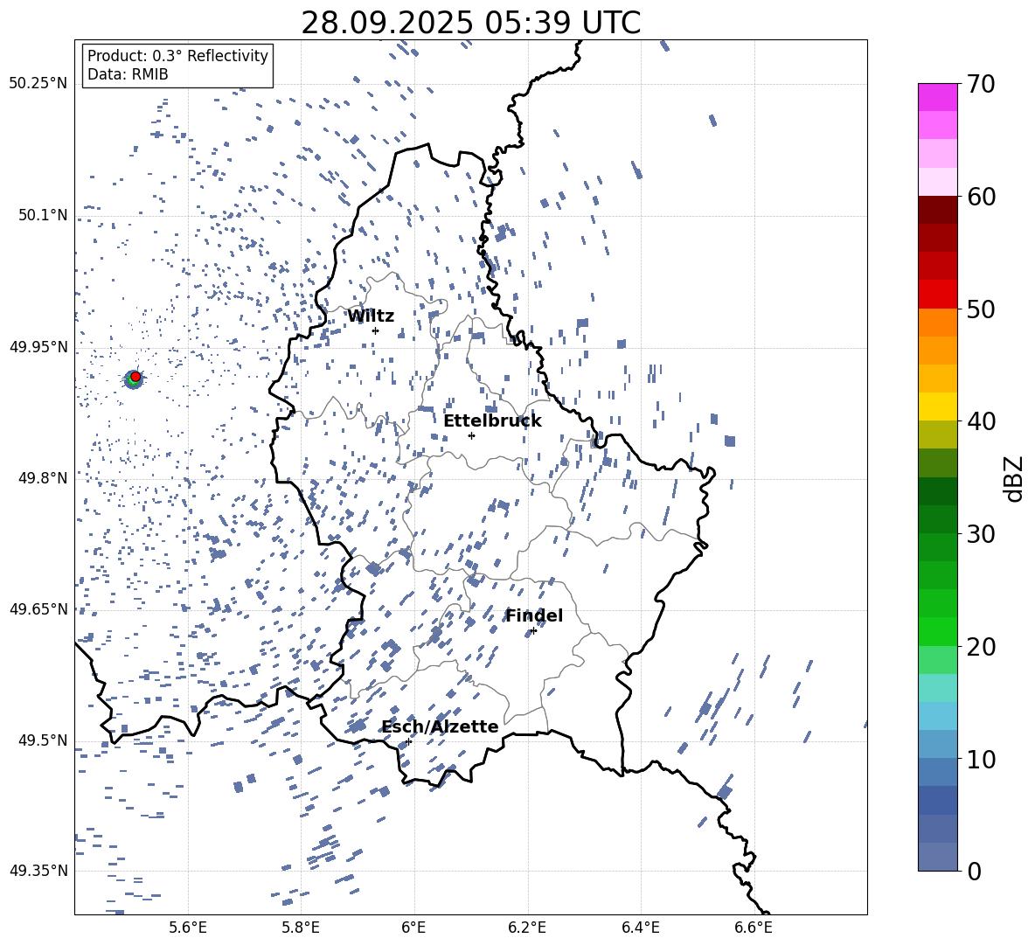
Task: Click the Esch/Alzette station cross marker
Action: point(408,741)
